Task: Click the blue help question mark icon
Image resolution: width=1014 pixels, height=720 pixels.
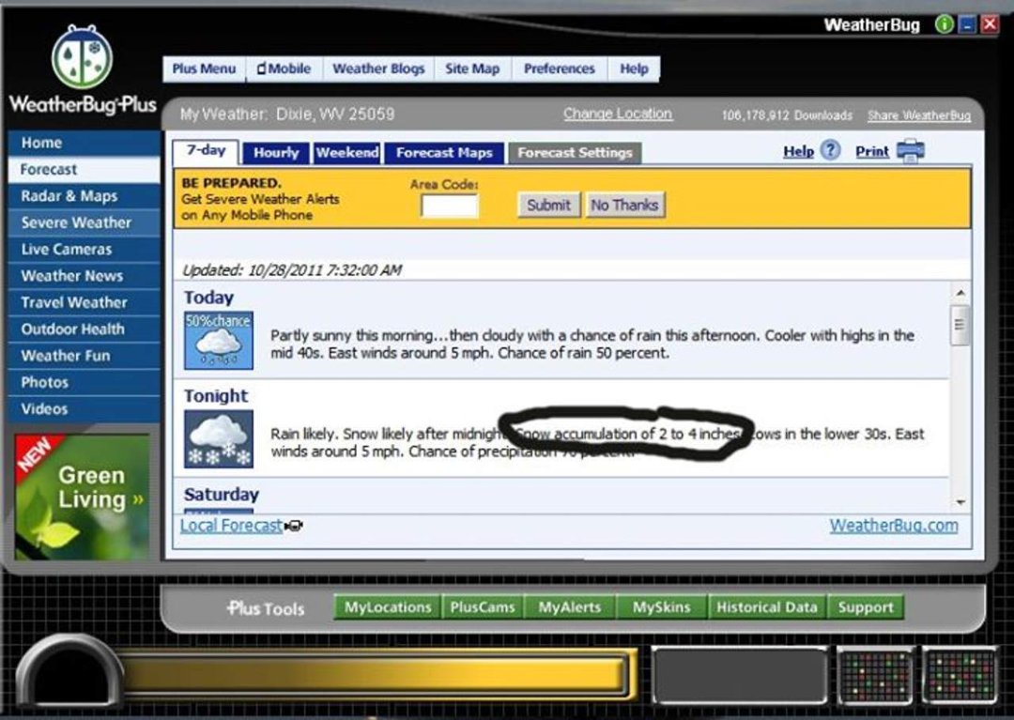Action: [830, 150]
